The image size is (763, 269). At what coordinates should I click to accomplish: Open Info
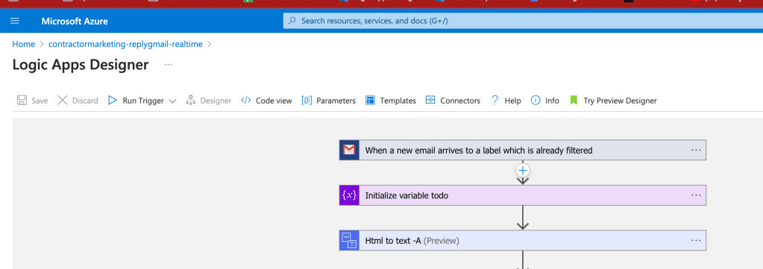[x=553, y=101]
